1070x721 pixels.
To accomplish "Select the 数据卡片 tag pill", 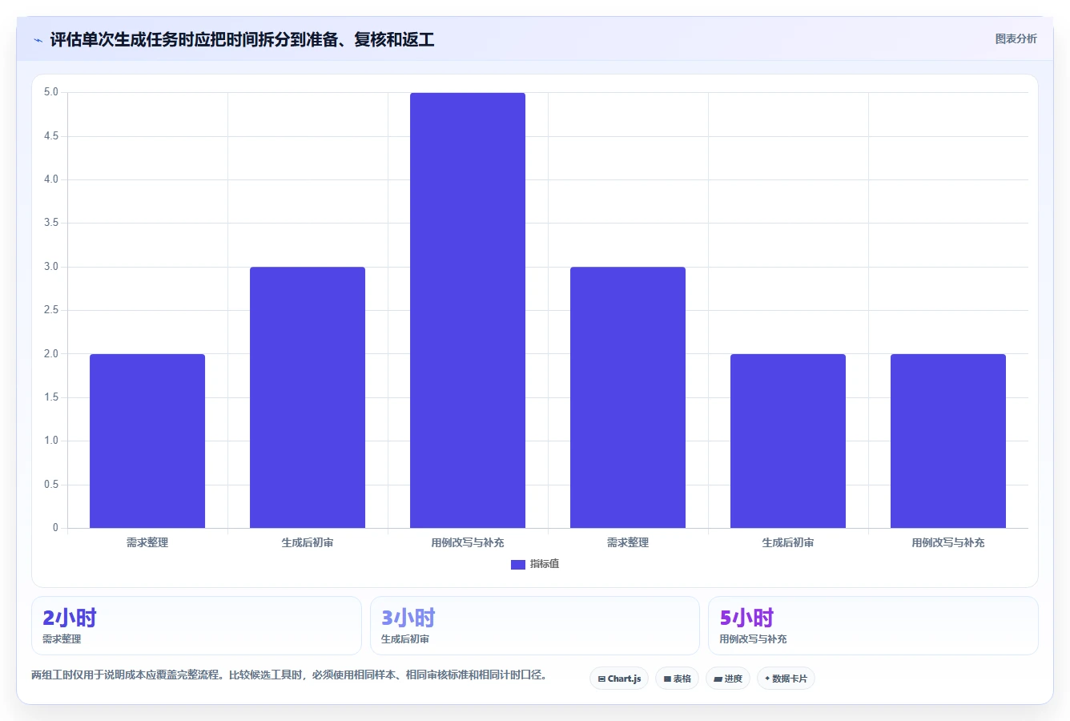I will pos(786,679).
